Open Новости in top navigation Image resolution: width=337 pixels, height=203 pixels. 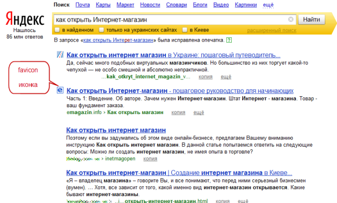tap(150, 5)
